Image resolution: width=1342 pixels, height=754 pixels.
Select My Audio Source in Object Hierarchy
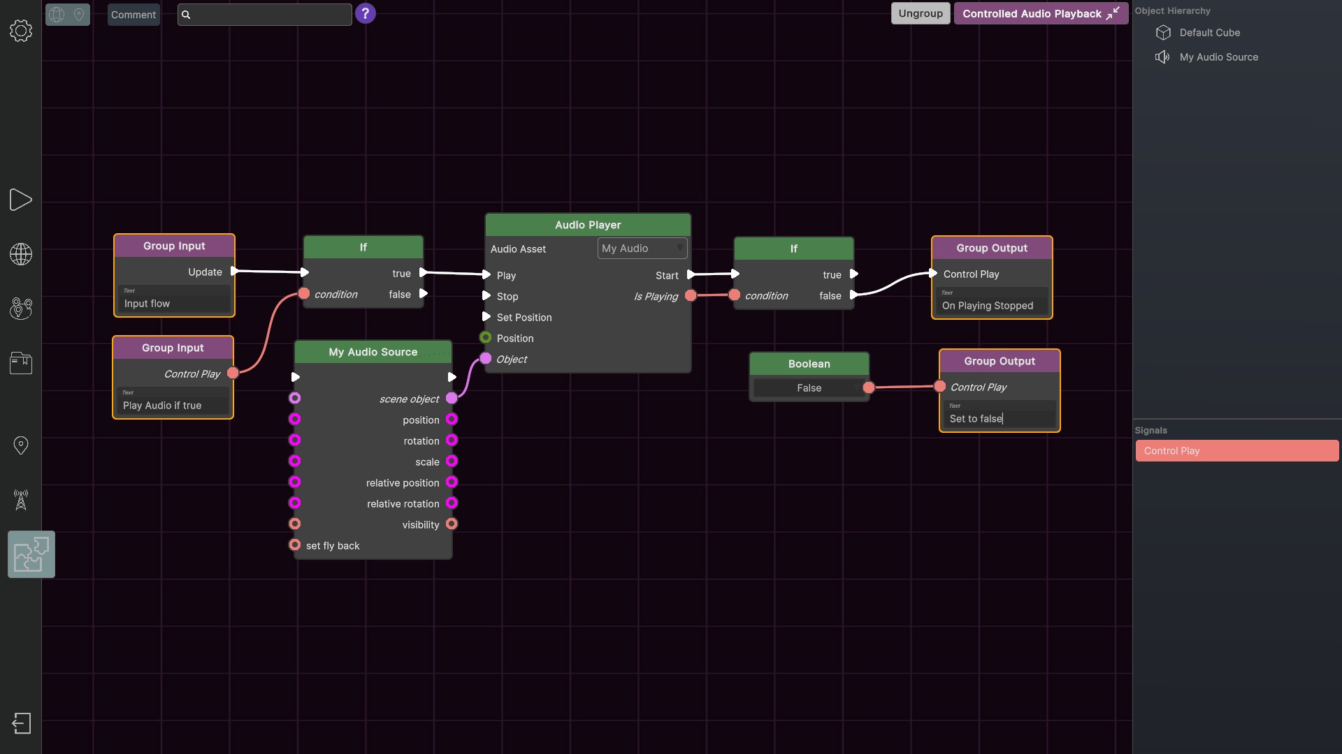(1219, 57)
